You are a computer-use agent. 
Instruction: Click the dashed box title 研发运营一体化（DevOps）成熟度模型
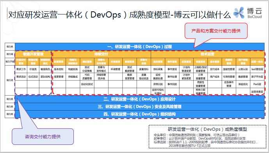click(207, 129)
